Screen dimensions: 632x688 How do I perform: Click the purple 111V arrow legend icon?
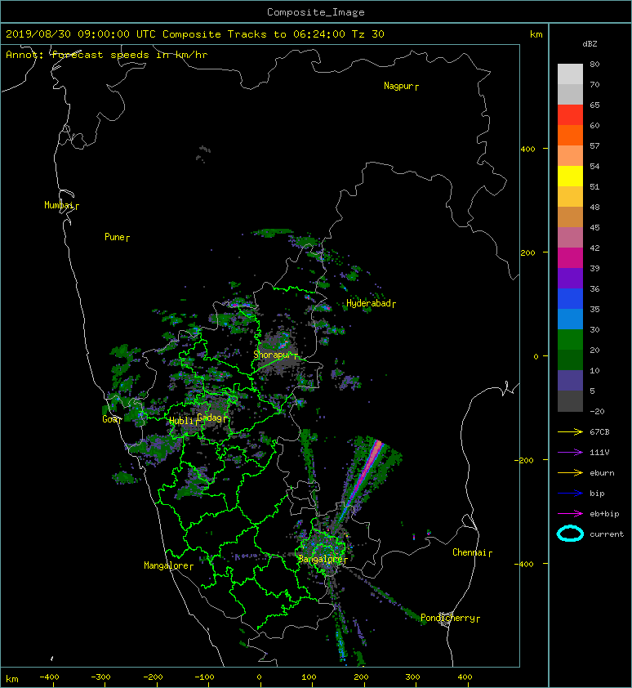570,453
